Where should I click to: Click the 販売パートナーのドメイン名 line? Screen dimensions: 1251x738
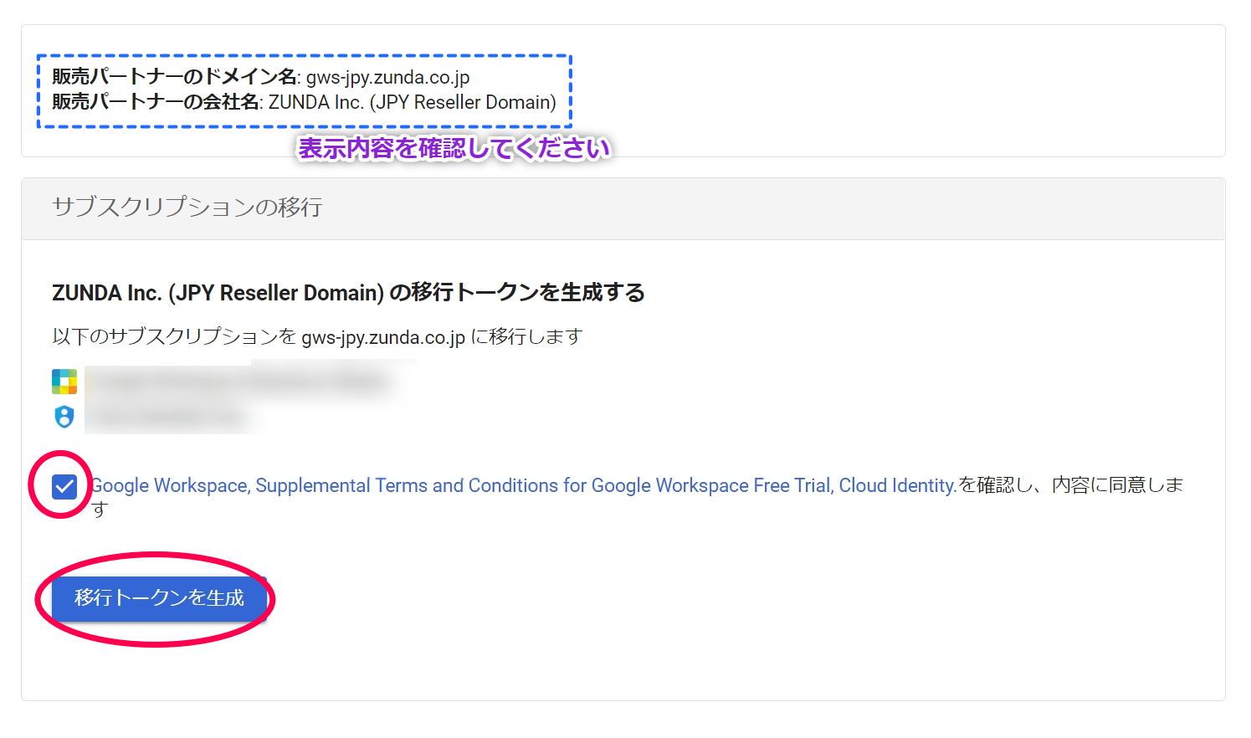(x=261, y=77)
